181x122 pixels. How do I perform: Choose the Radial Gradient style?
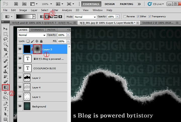point(47,17)
